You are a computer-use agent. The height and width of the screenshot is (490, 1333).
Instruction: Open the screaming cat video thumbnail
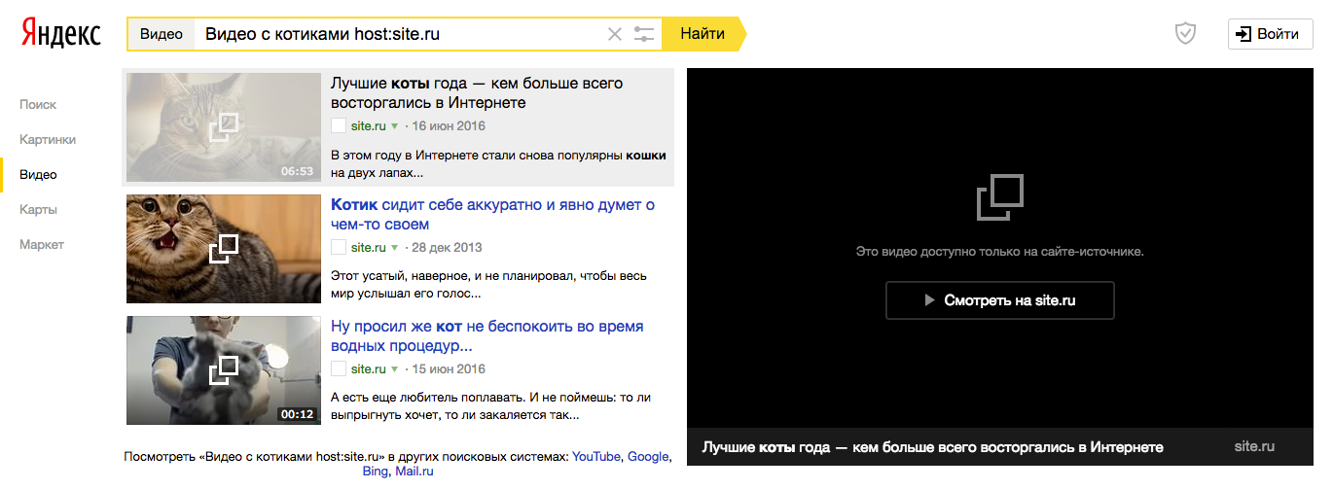(223, 249)
